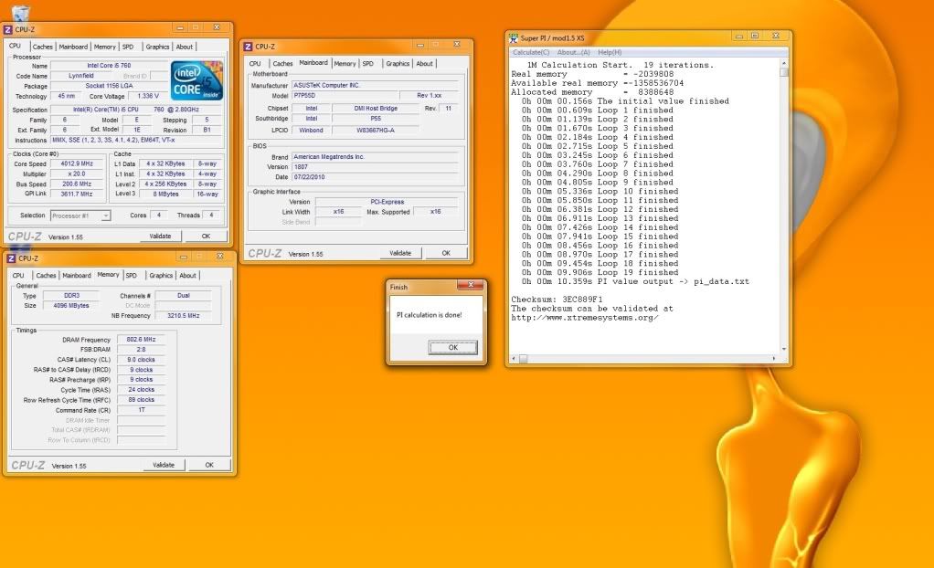Open the About...(A) menu in Super PI
This screenshot has width=934, height=568.
point(574,52)
